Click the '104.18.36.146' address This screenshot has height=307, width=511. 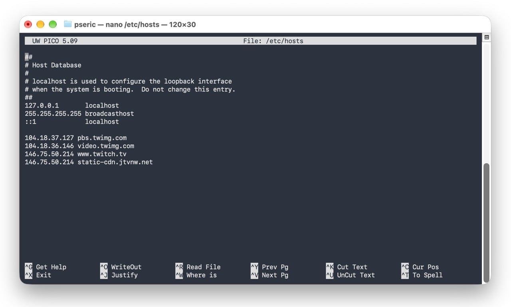tap(49, 146)
